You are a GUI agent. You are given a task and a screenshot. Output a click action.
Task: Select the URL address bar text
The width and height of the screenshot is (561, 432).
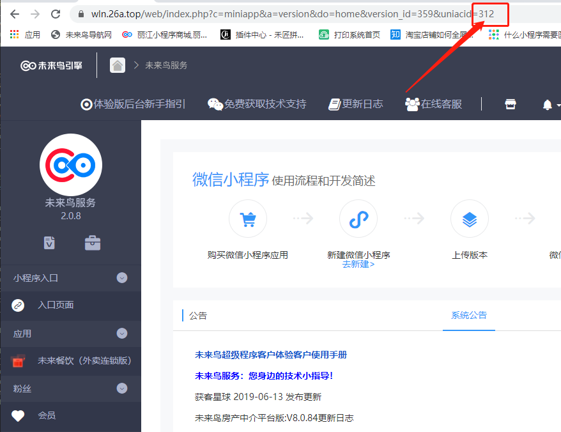tap(292, 14)
